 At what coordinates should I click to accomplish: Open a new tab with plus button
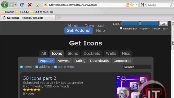59,18
